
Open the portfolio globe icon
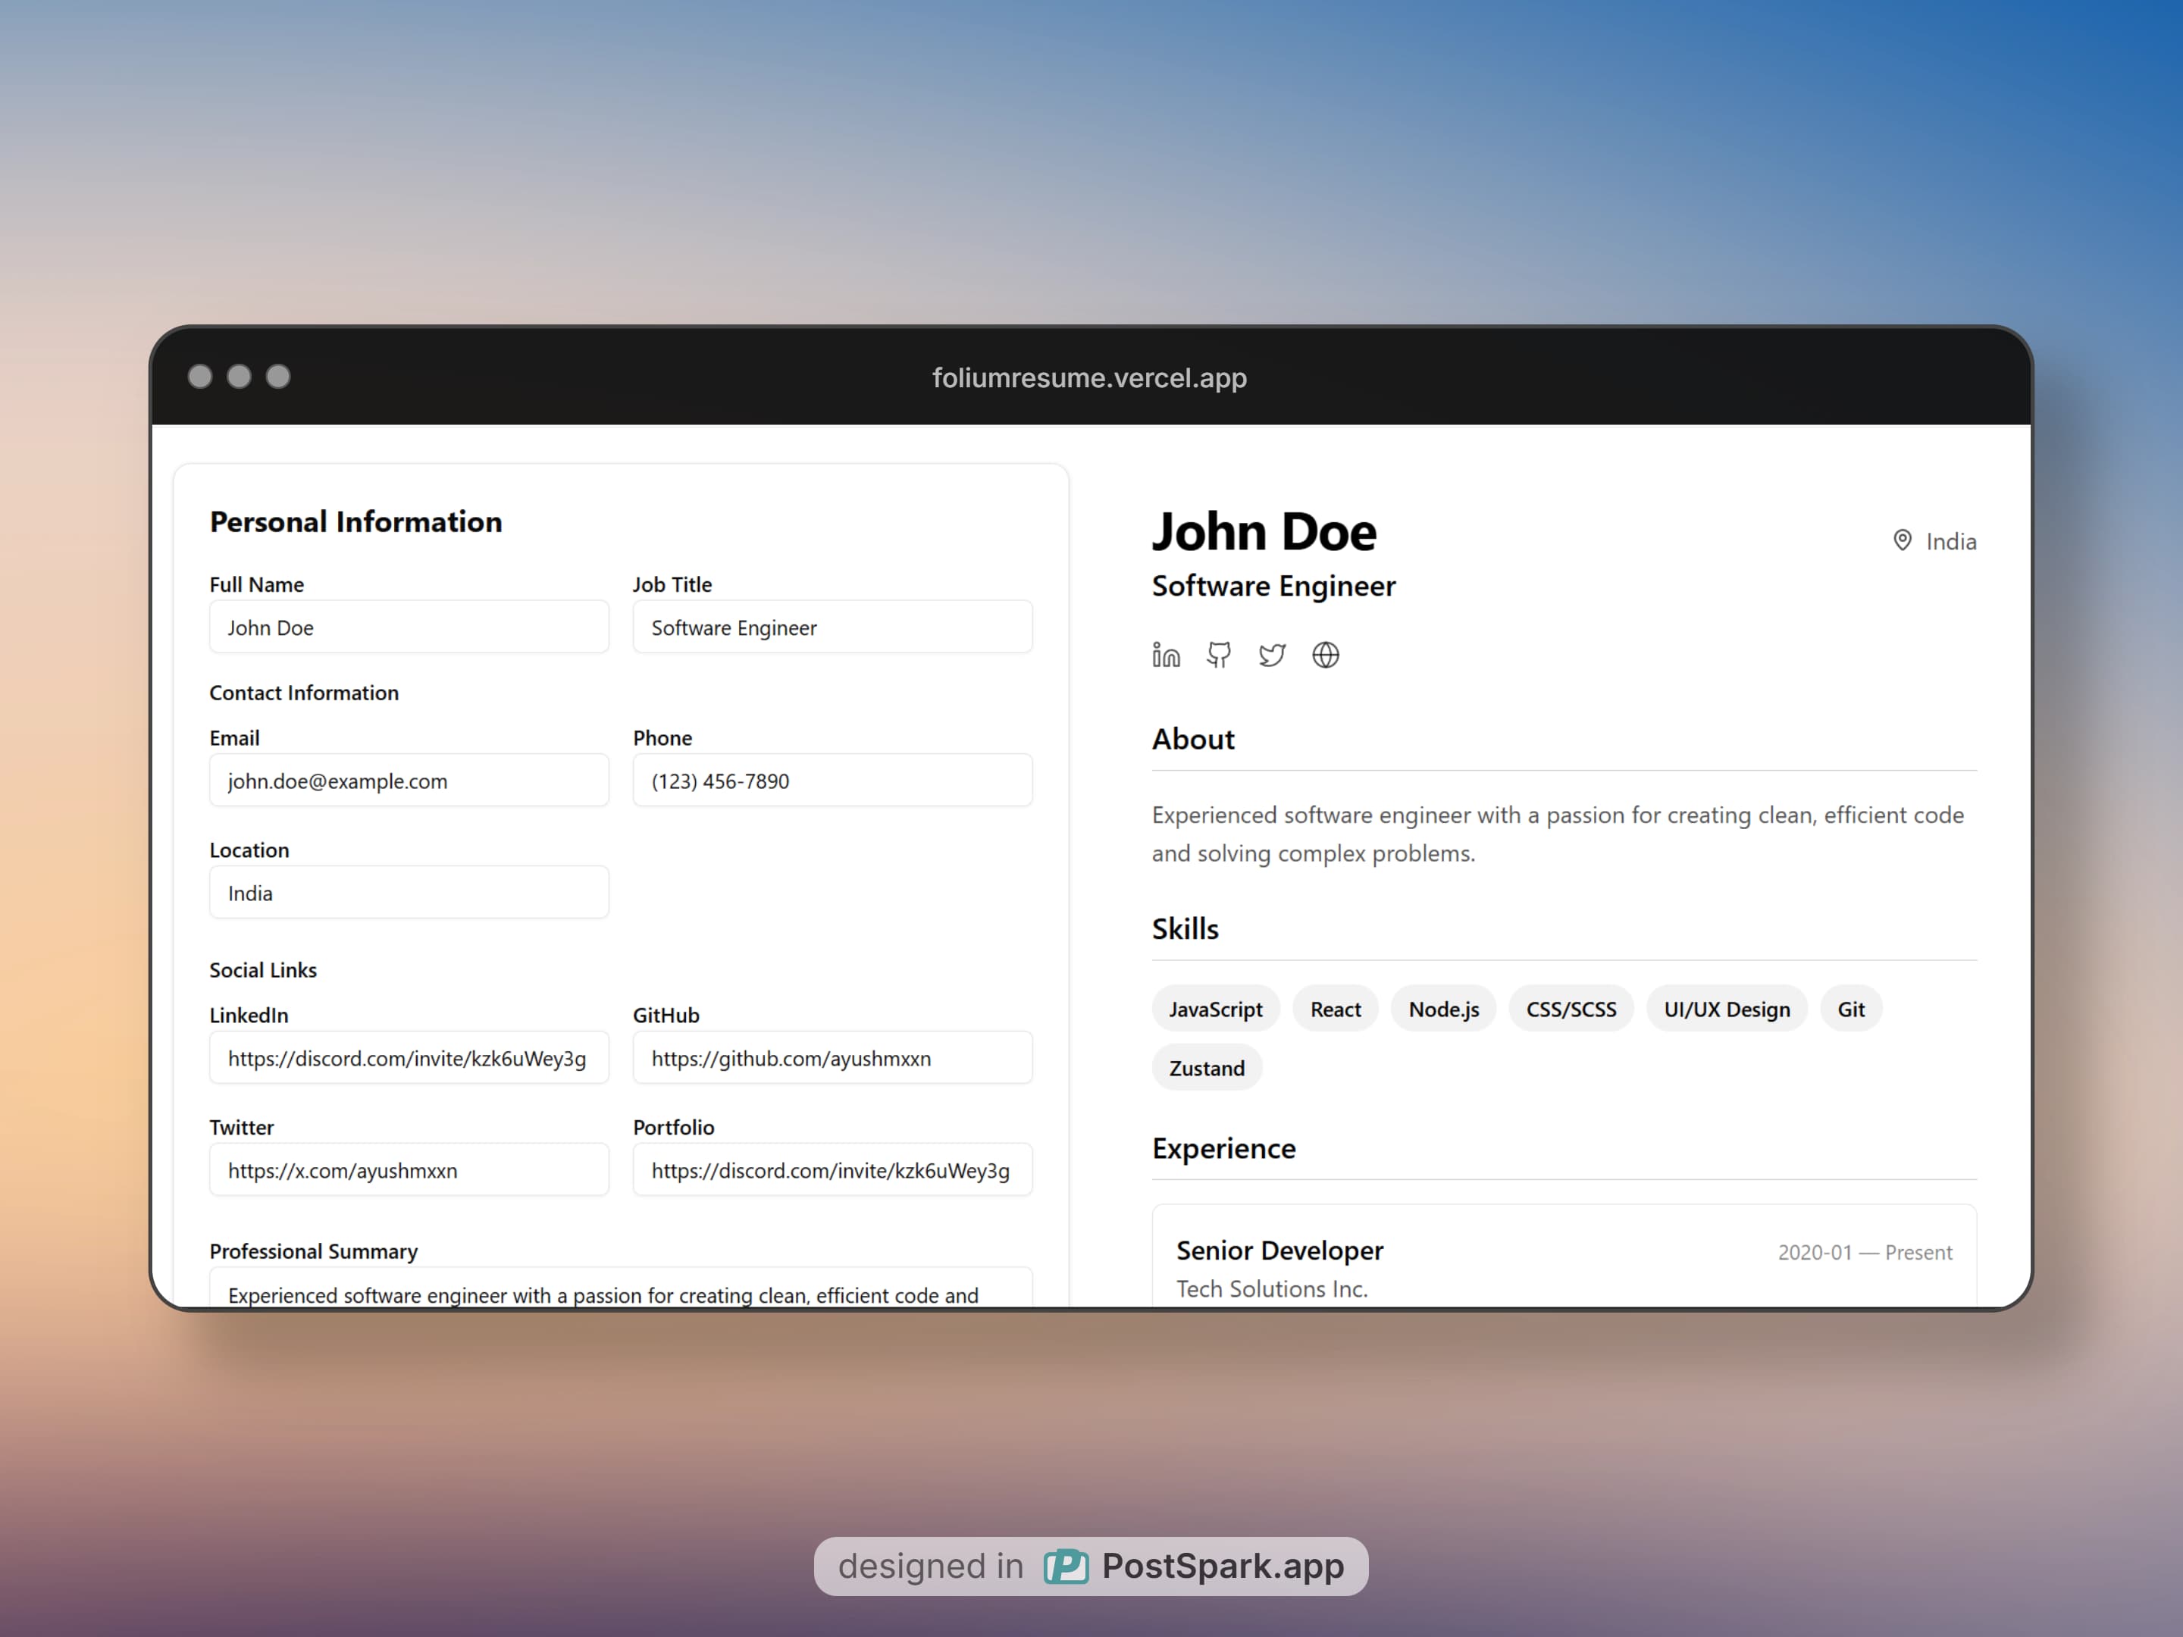1326,656
